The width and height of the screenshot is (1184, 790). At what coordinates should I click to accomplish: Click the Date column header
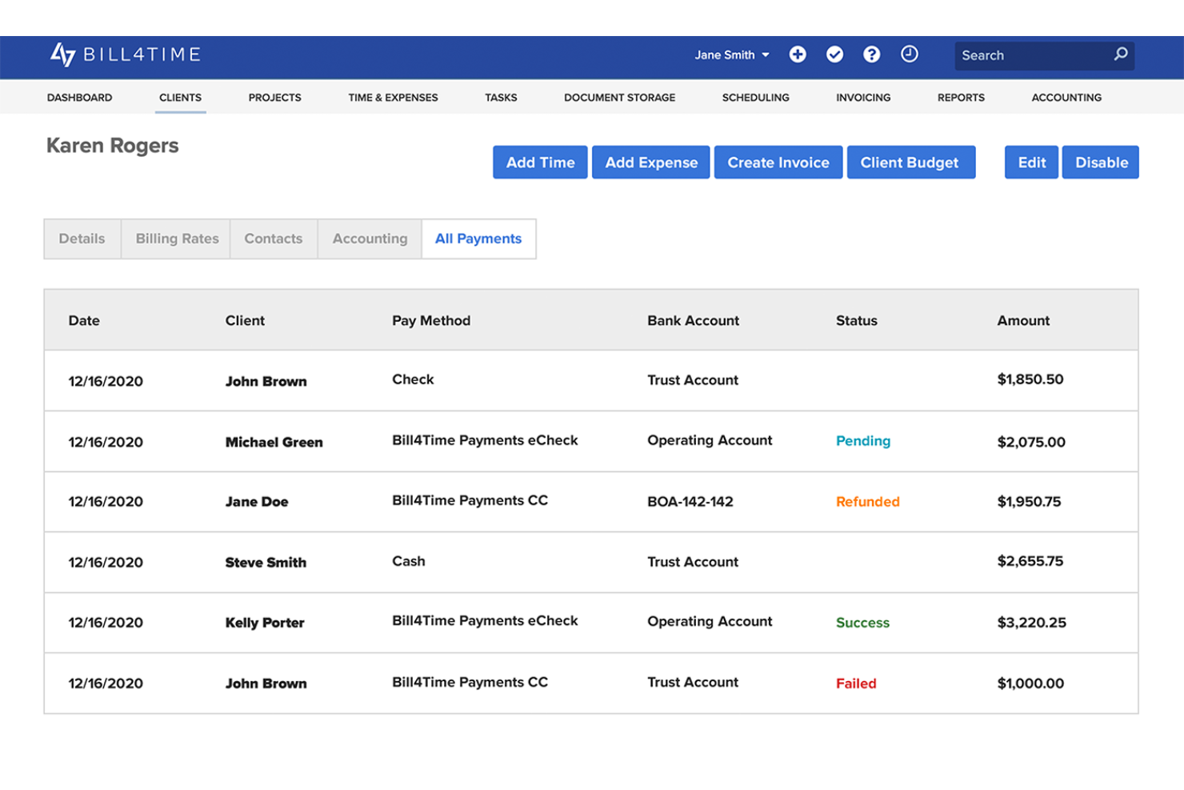pyautogui.click(x=84, y=321)
